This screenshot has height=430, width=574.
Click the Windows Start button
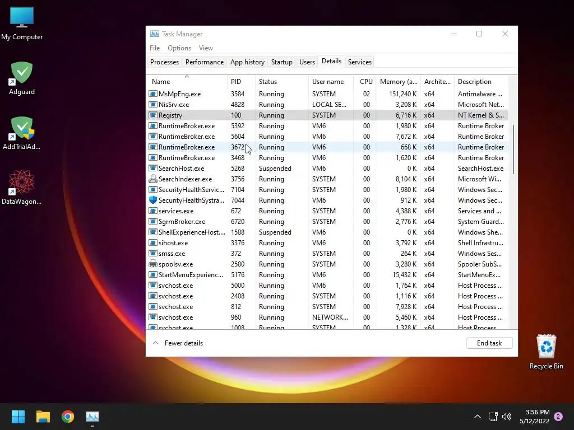click(x=18, y=417)
